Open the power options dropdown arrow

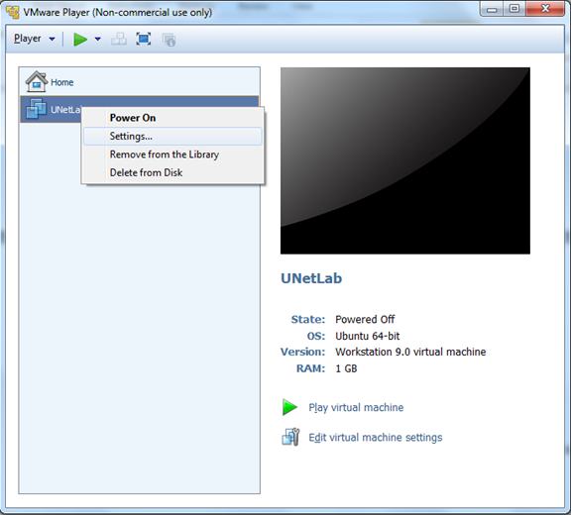97,39
